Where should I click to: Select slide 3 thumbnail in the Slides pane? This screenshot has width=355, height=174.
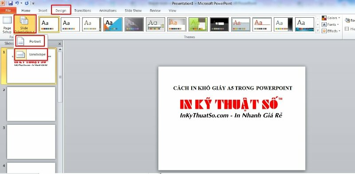(x=31, y=142)
